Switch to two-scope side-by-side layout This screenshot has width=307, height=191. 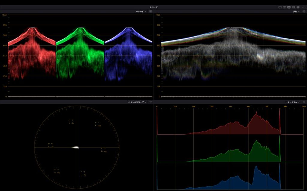[285, 7]
